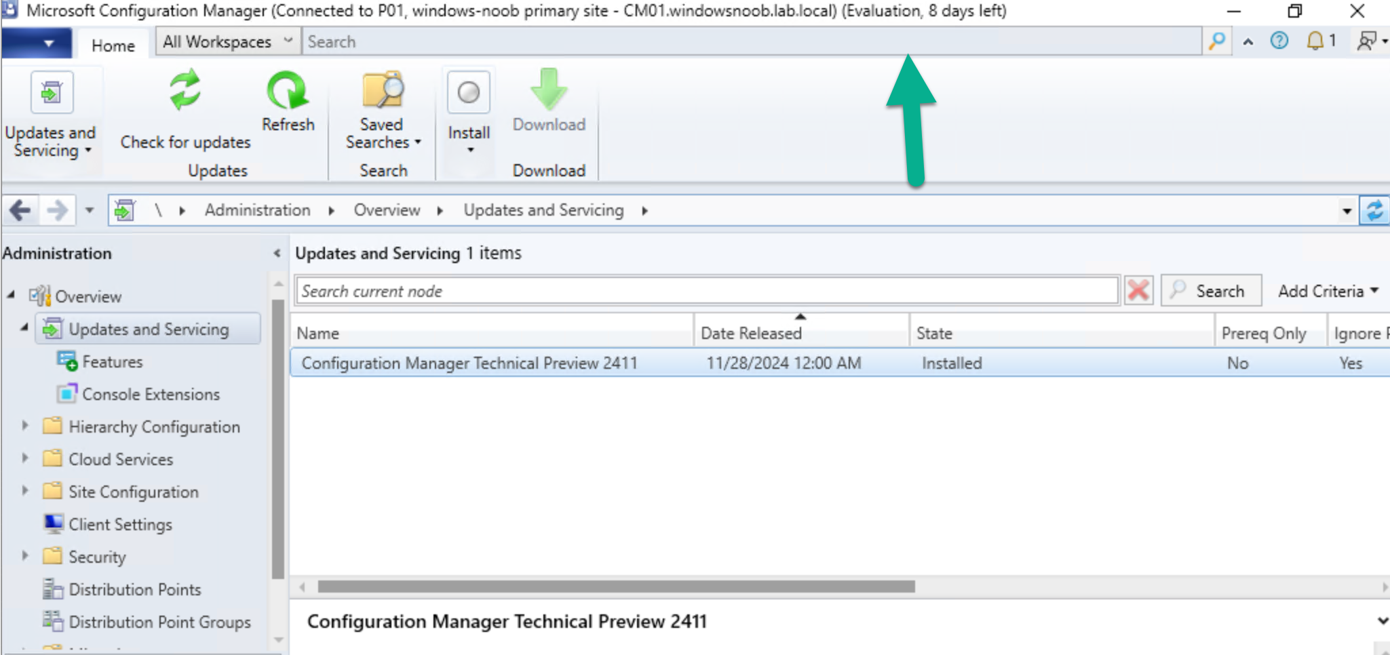The image size is (1390, 655).
Task: Click the green Refresh icon in ribbon
Action: pyautogui.click(x=288, y=92)
